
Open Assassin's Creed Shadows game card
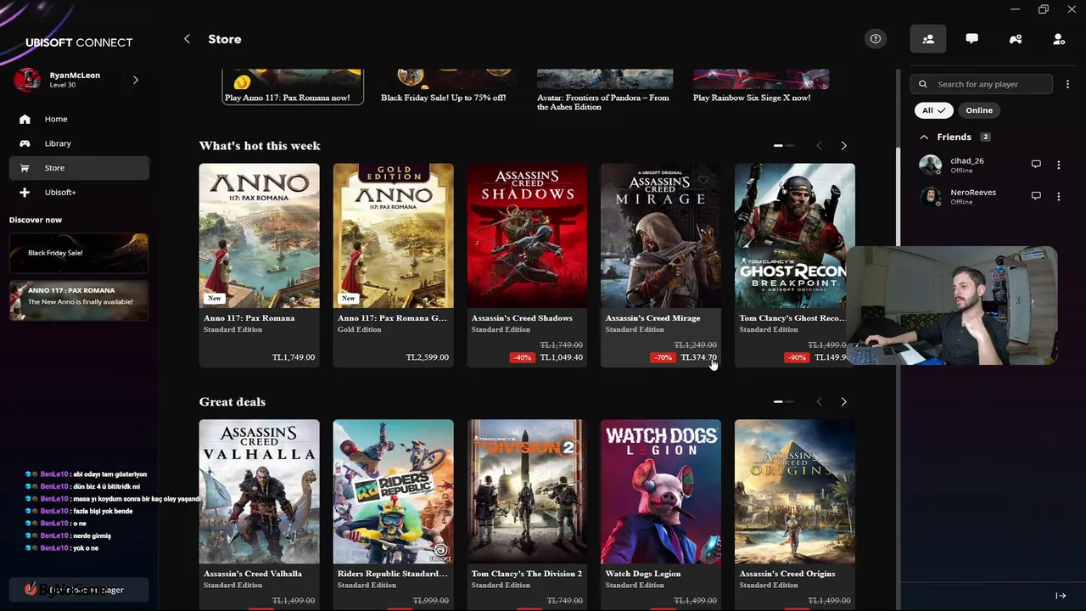[528, 266]
